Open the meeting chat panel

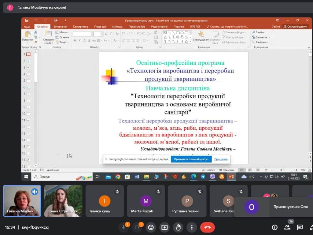click(x=300, y=227)
